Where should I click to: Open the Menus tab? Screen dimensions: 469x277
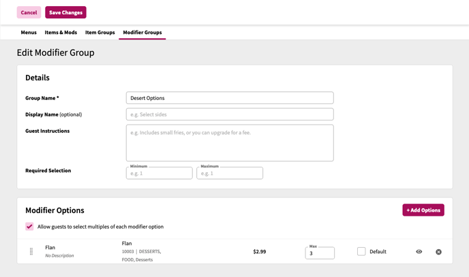[29, 32]
